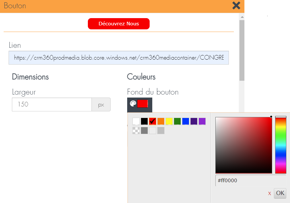The height and width of the screenshot is (203, 290).
Task: Click the Largeur label
Action: pos(24,92)
